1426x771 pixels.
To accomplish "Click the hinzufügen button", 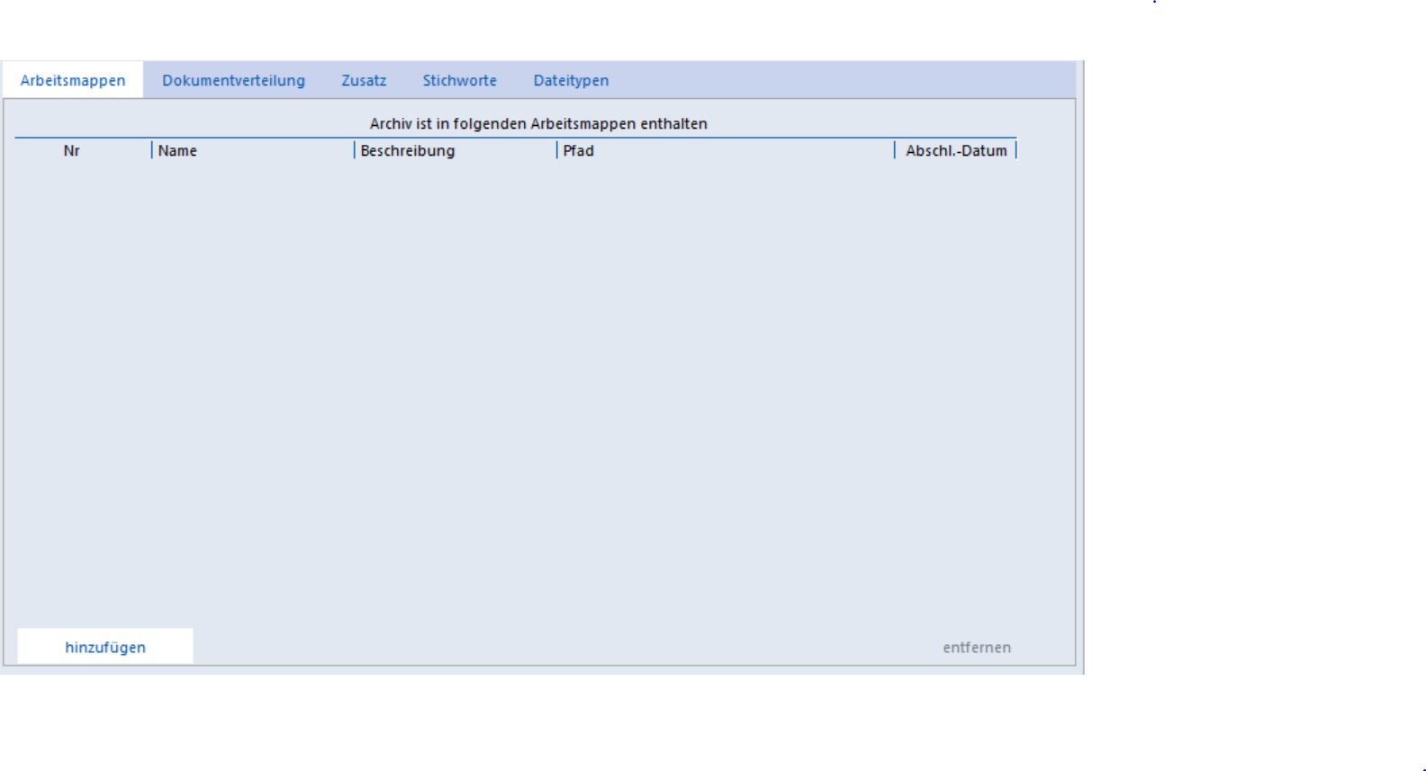I will 105,647.
